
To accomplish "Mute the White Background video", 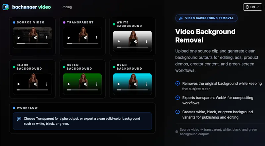I will (135, 41).
